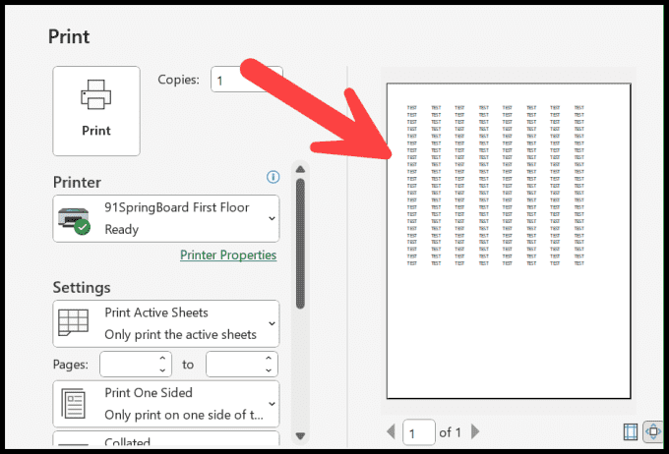The image size is (669, 454).
Task: Click the Print button with printer icon
Action: tap(96, 110)
